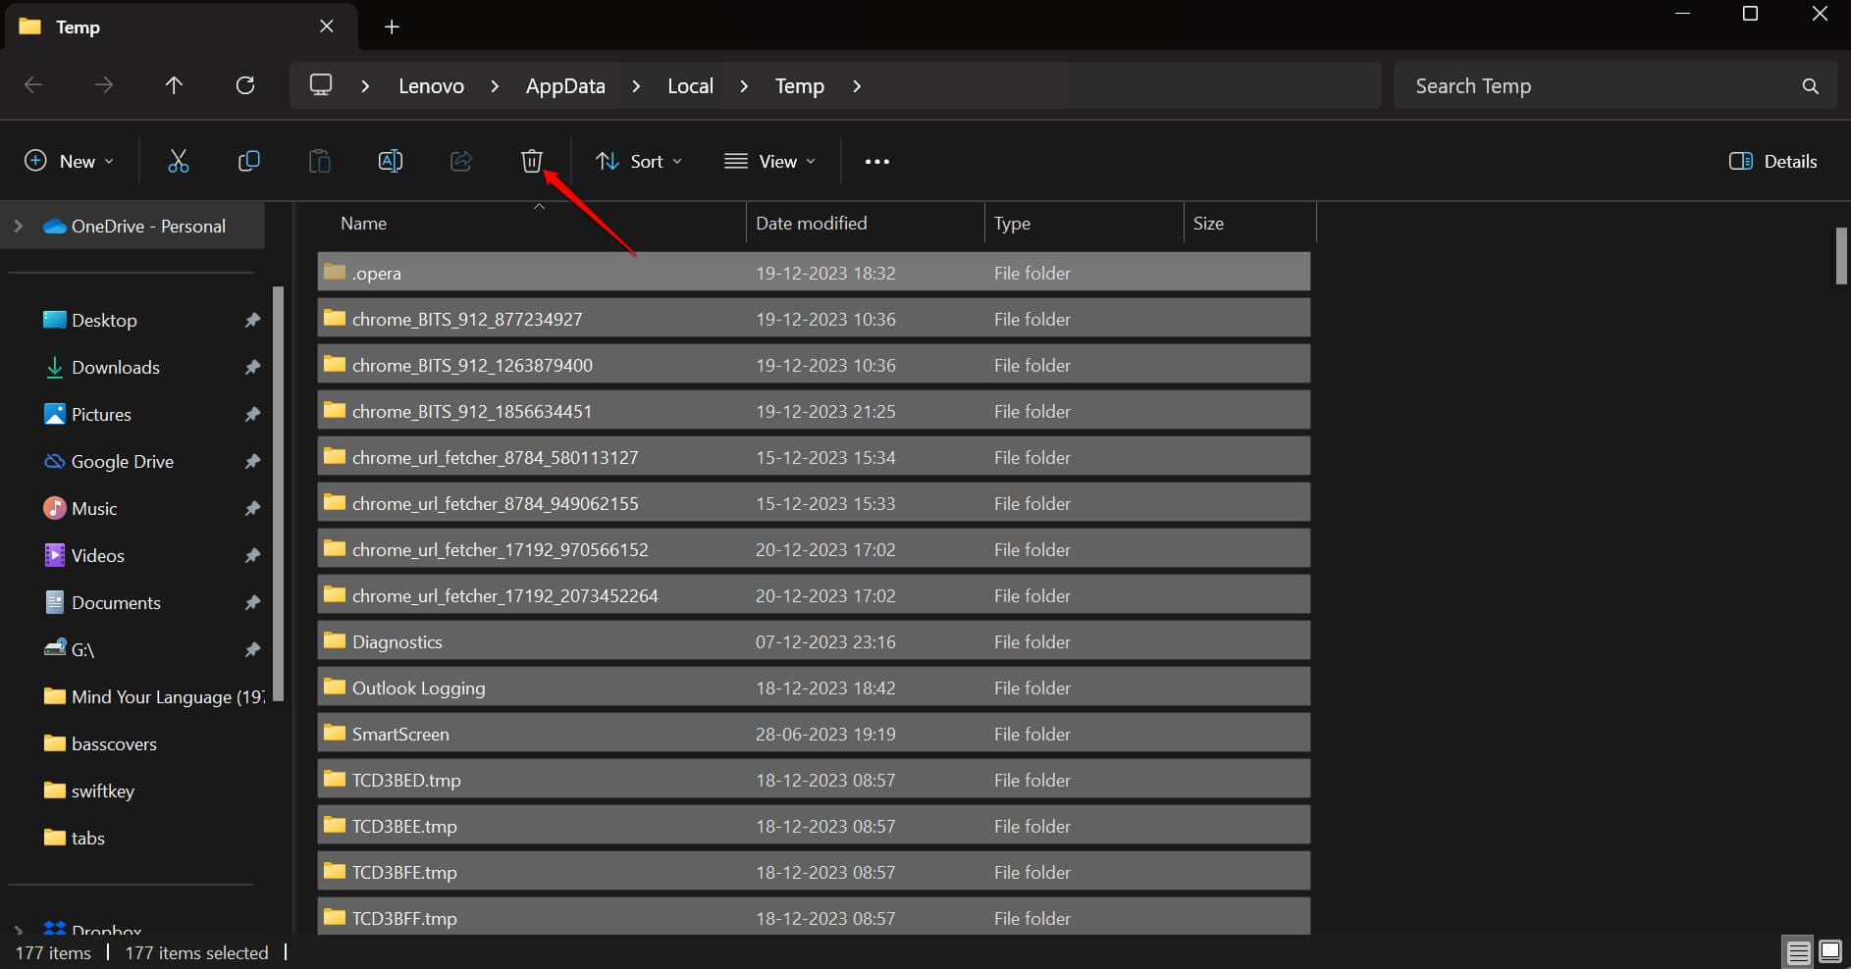Open Mind Your Language folder shortcut
This screenshot has height=969, width=1851.
(153, 696)
